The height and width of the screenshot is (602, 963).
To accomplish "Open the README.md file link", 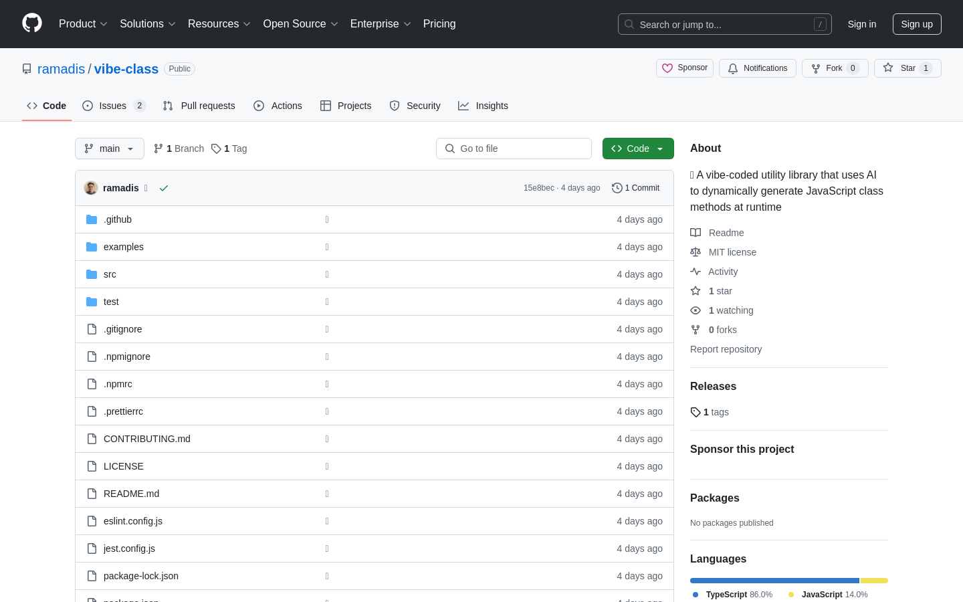I will pyautogui.click(x=131, y=494).
